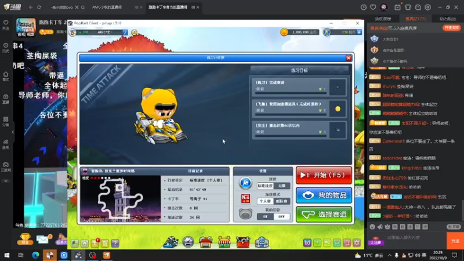The image size is (464, 261).
Task: Click the orange 发送 send button
Action: [x=455, y=241]
